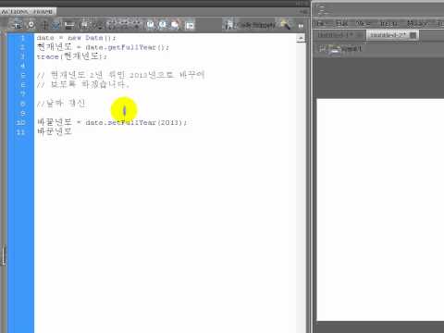
Task: Open the Find tool in Actions panel
Action: point(31,25)
